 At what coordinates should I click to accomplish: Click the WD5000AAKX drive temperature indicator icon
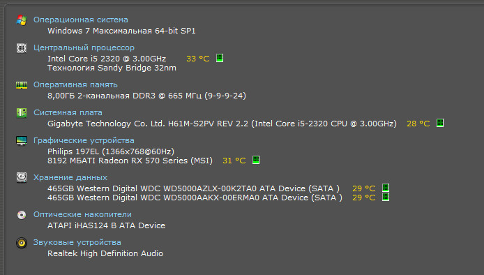pyautogui.click(x=386, y=197)
